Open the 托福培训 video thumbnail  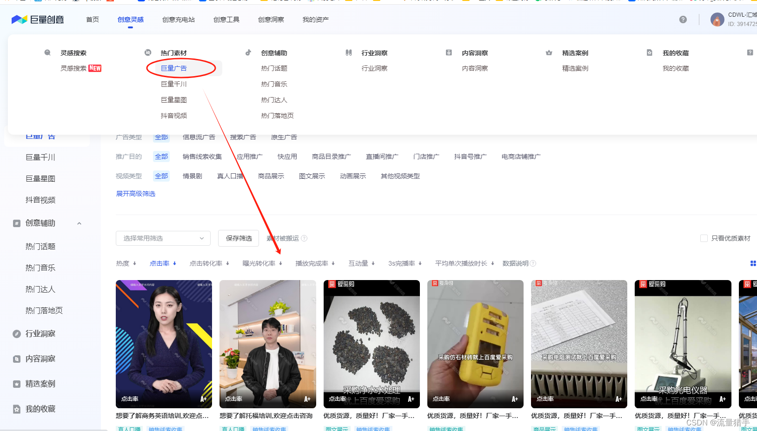click(x=268, y=344)
